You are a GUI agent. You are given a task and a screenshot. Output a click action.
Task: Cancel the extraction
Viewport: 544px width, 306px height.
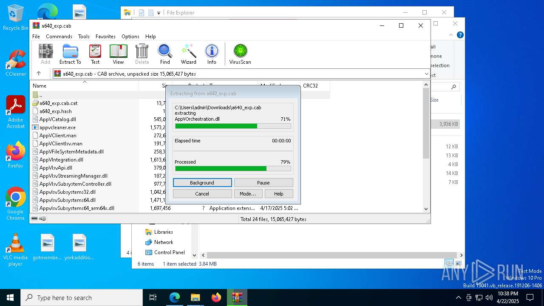click(x=202, y=194)
